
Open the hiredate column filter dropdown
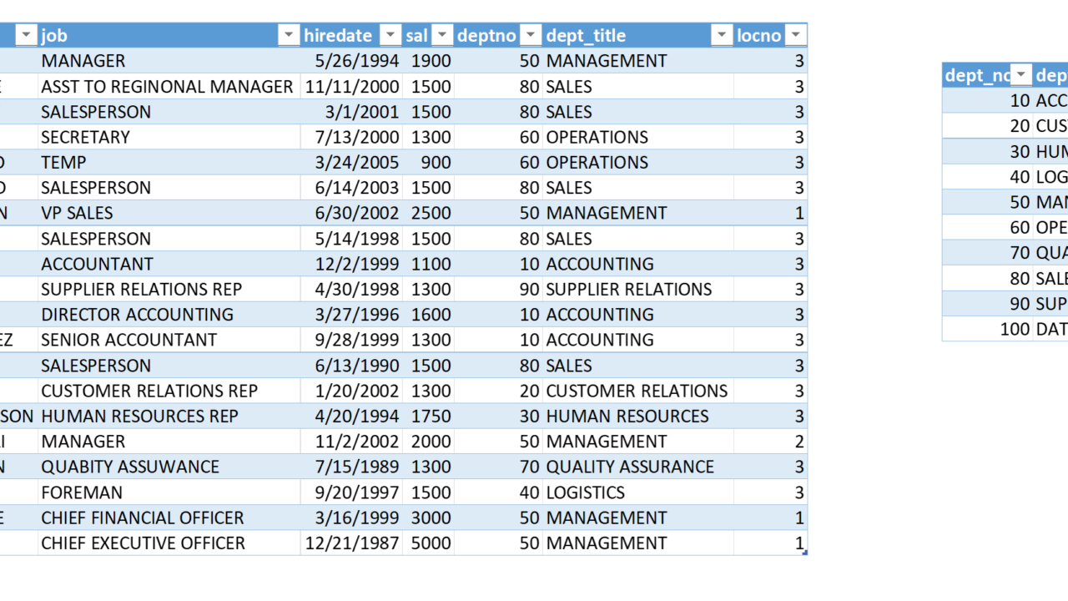click(390, 35)
